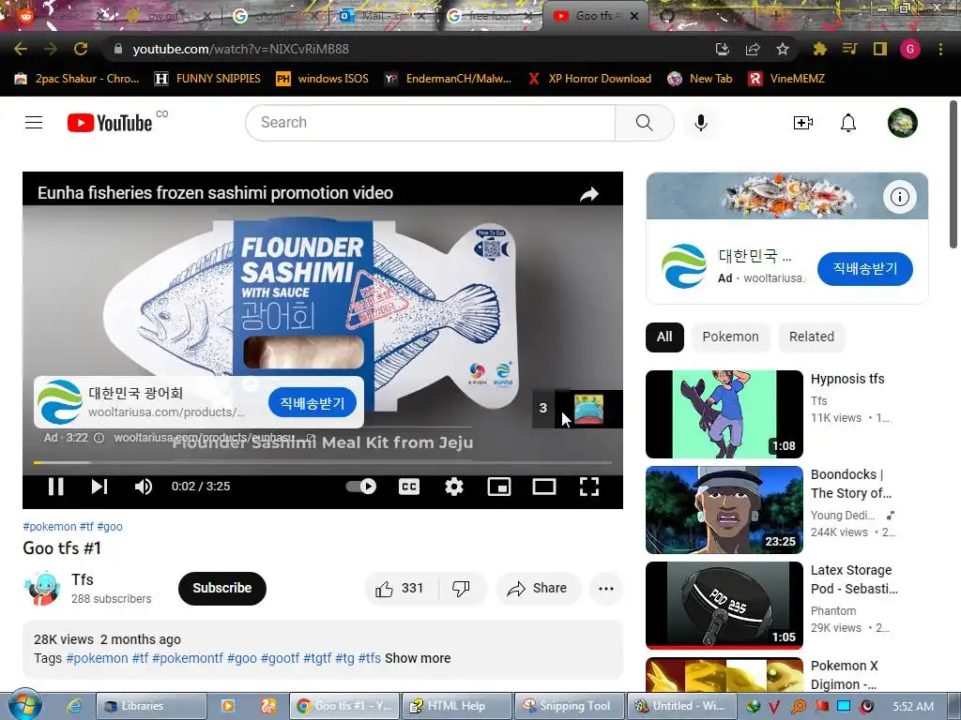Open the notifications bell
This screenshot has width=961, height=720.
[848, 123]
